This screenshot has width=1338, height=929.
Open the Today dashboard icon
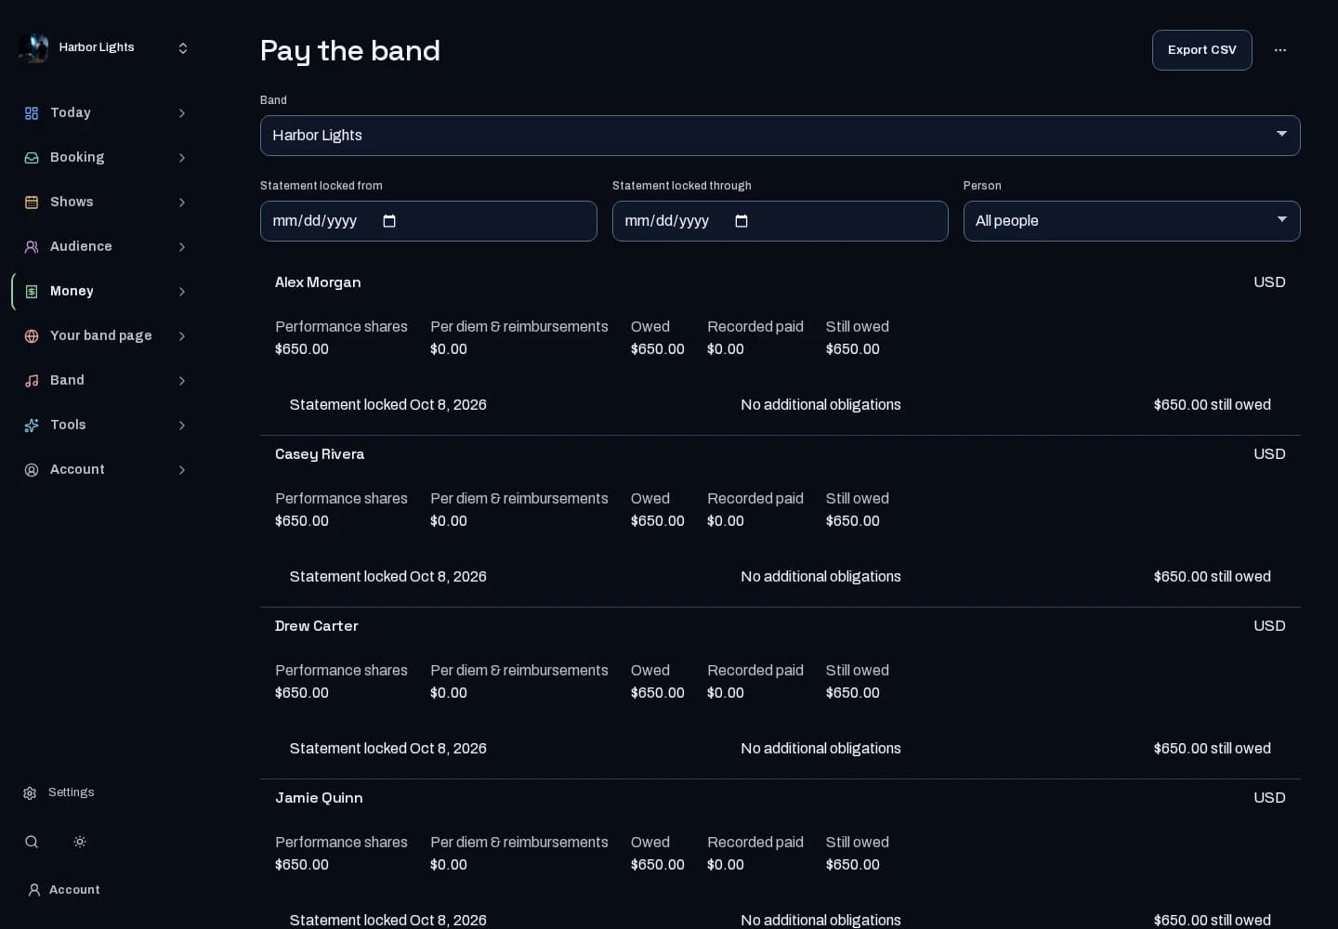click(32, 113)
